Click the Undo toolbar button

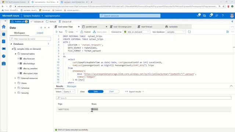click(69, 32)
